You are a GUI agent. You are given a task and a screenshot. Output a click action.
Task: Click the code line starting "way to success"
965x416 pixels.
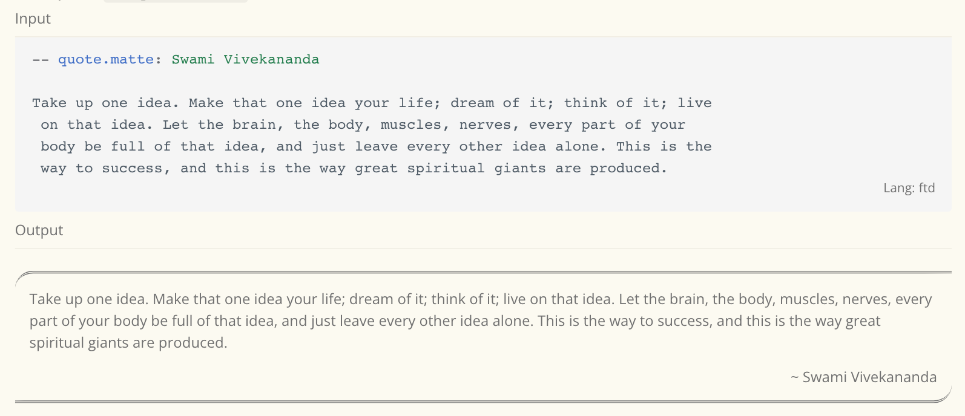pyautogui.click(x=354, y=168)
